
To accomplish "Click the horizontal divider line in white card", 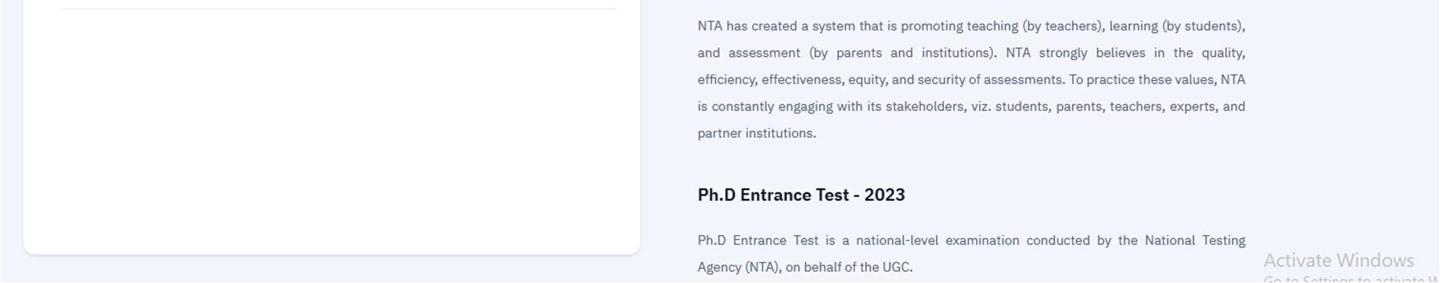I will click(339, 9).
